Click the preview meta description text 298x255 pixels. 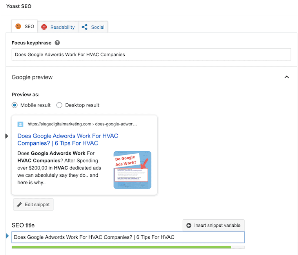click(x=59, y=168)
